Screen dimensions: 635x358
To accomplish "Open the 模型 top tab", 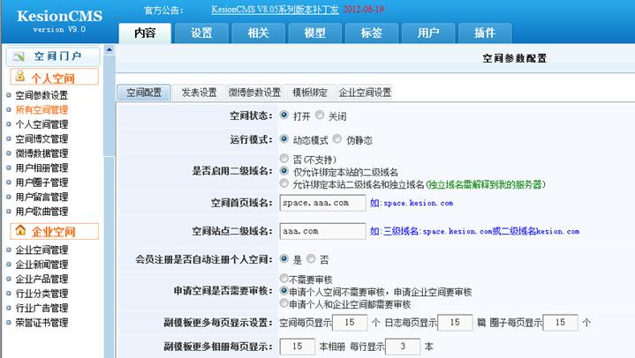I will click(315, 34).
